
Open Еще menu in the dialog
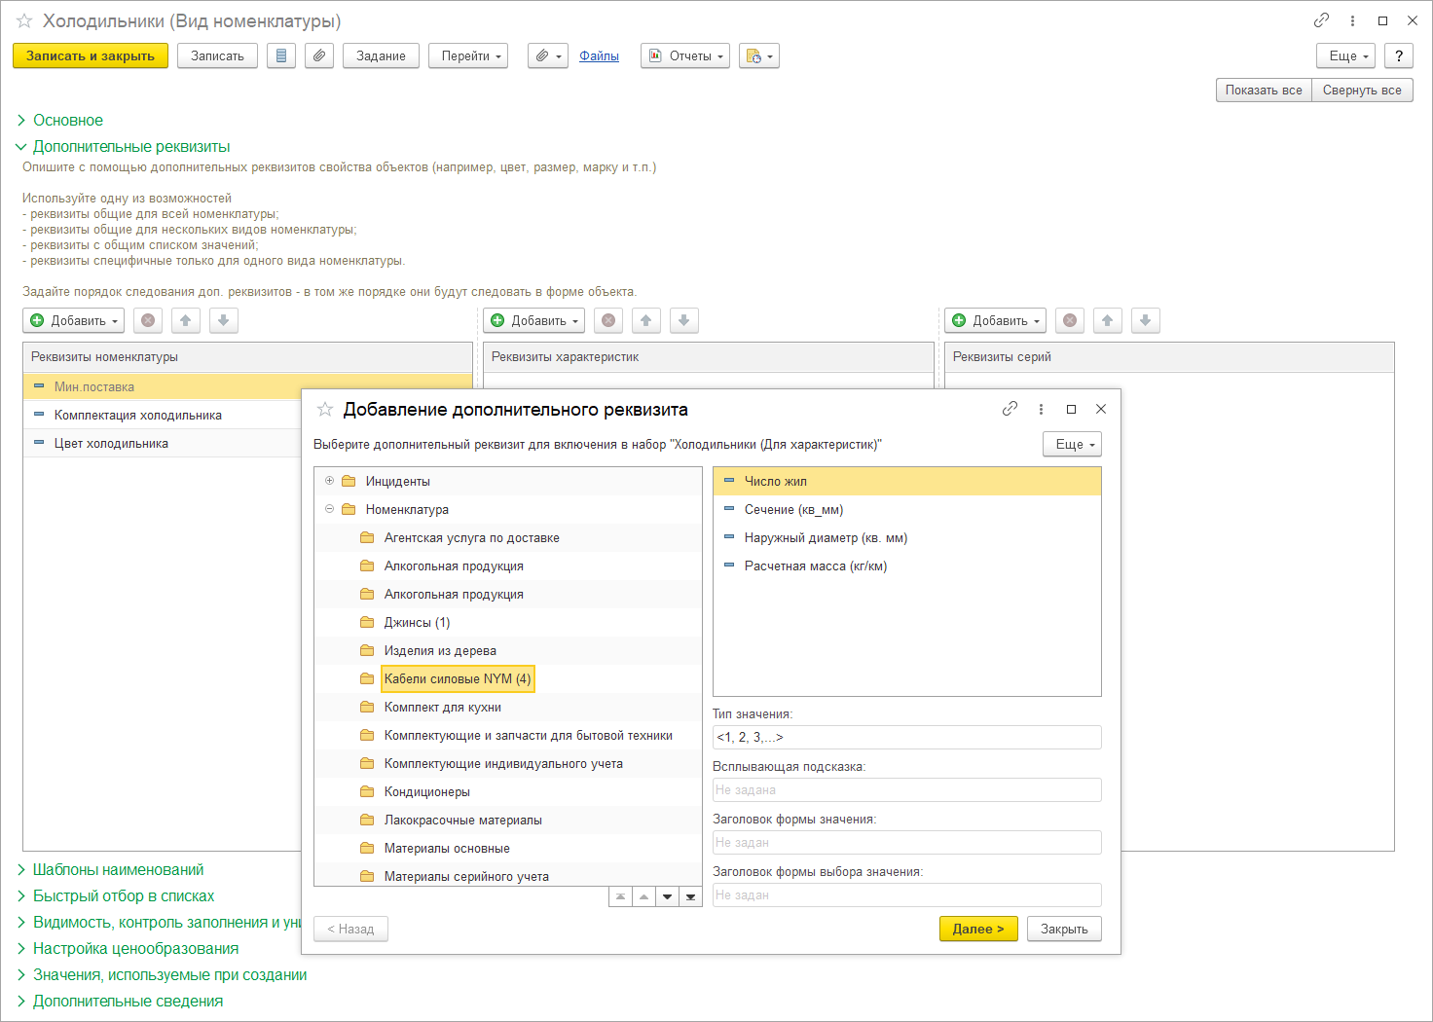click(1072, 444)
